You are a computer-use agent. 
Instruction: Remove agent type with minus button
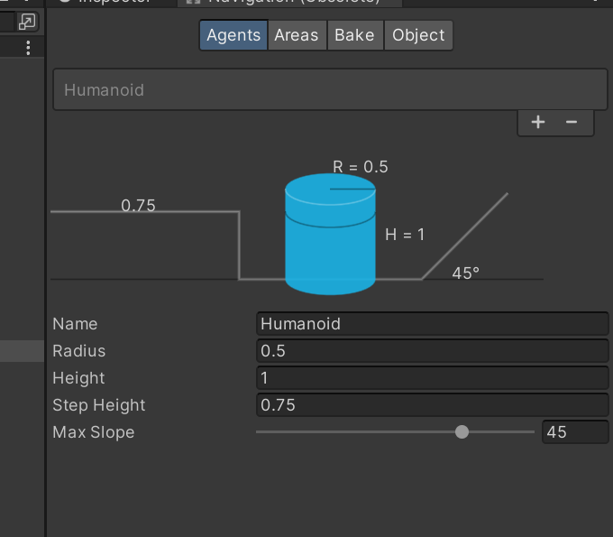tap(572, 122)
